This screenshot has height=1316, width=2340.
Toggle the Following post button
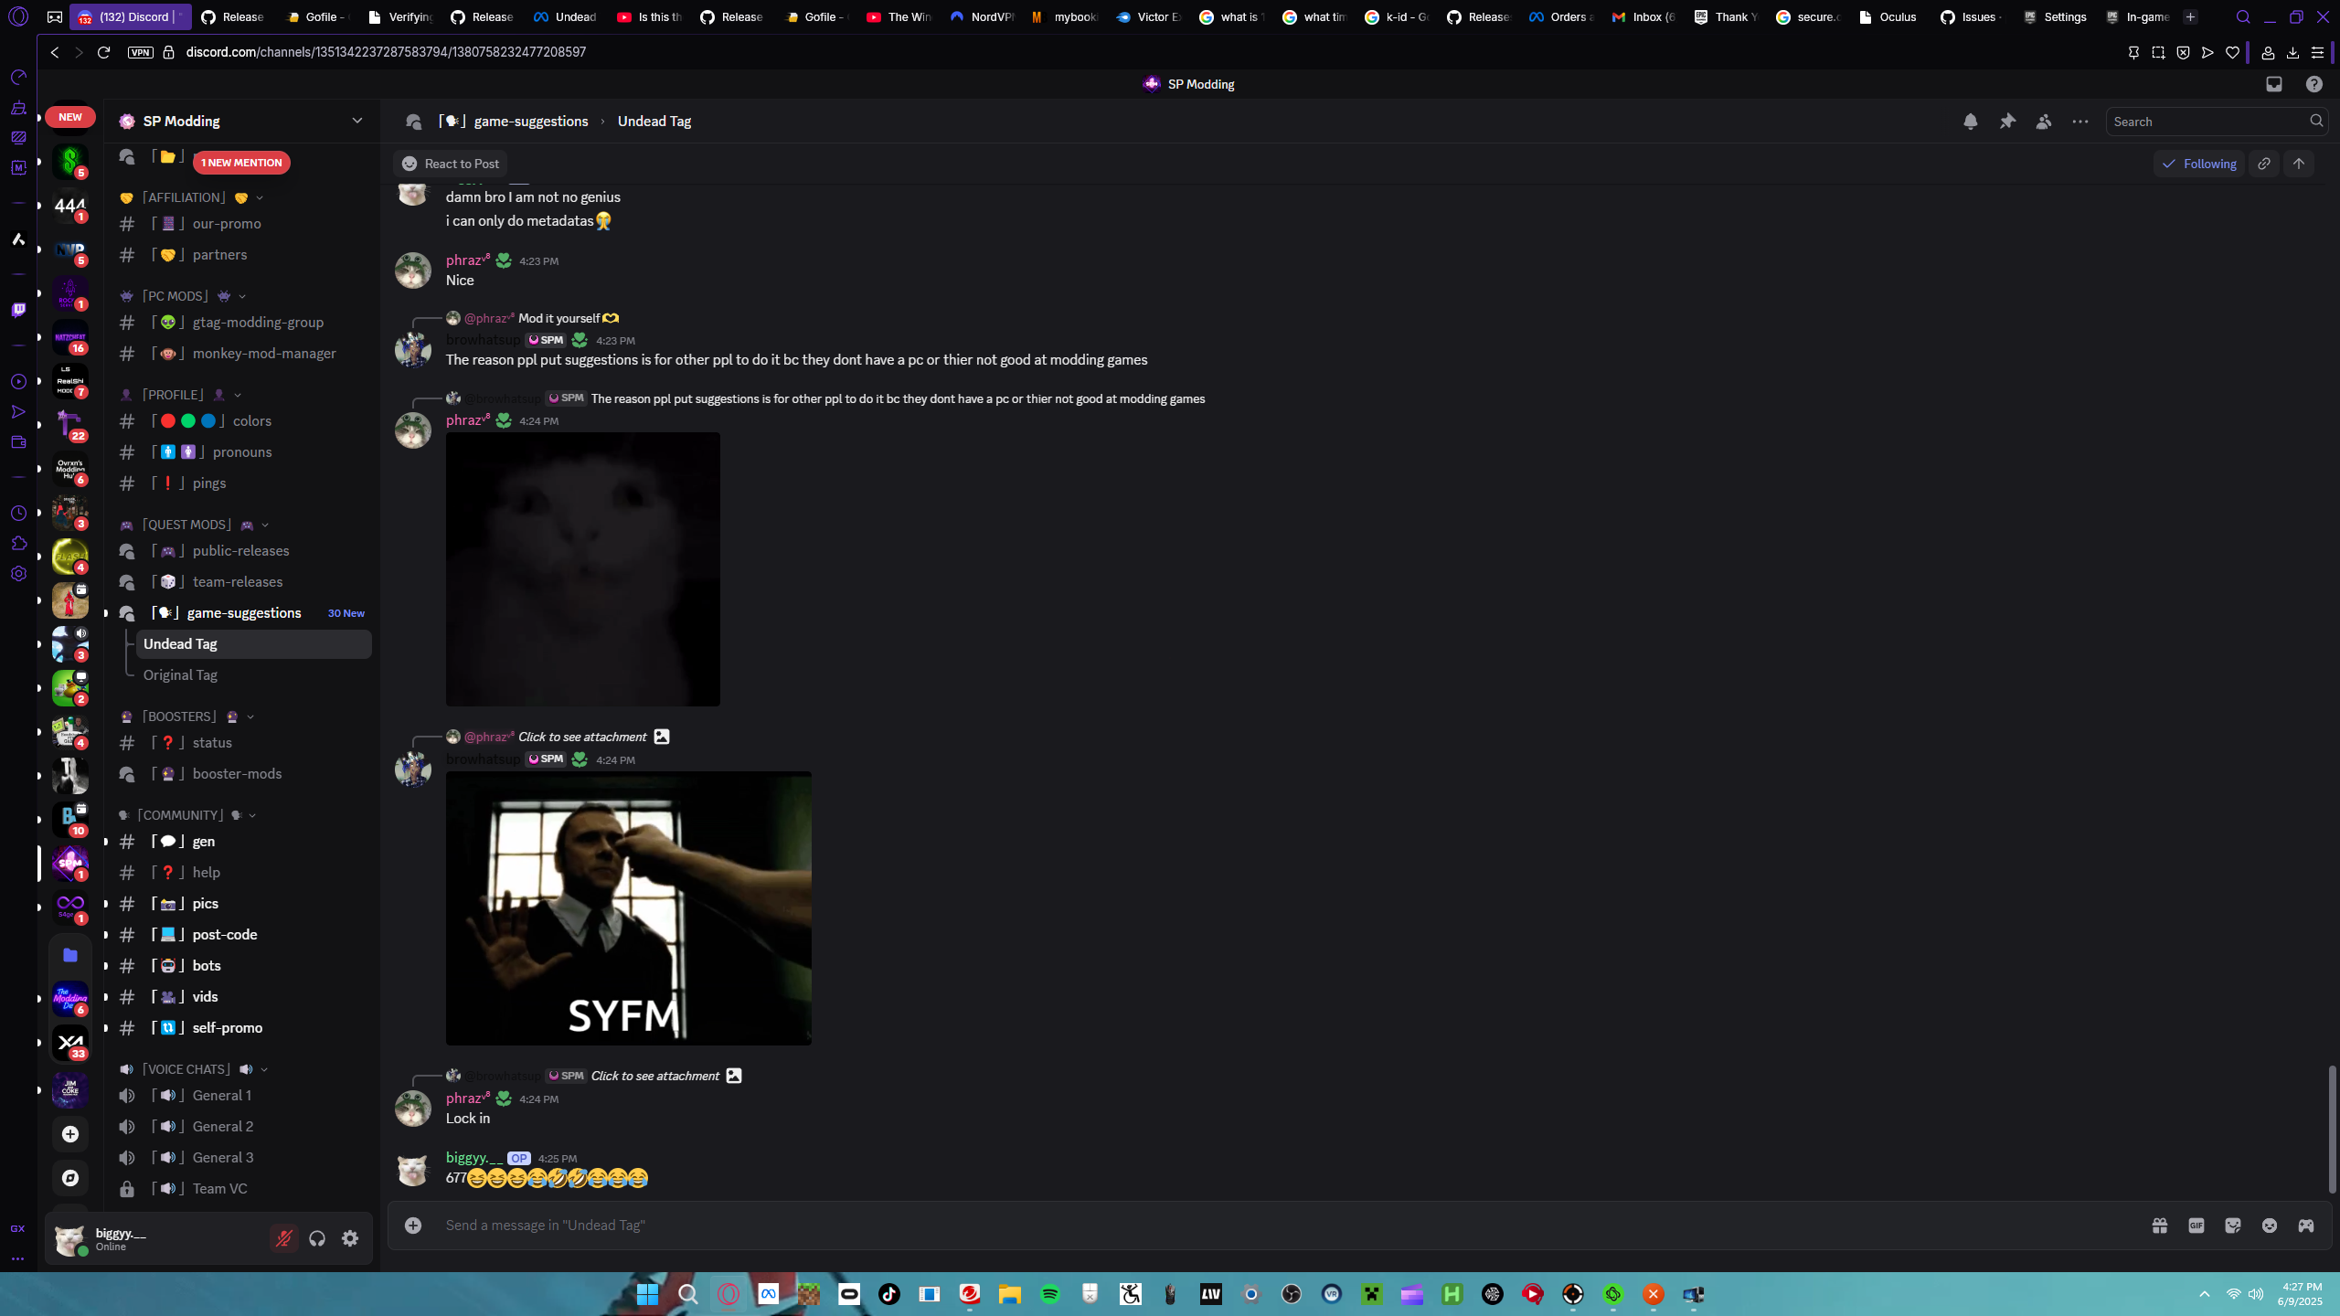(x=2198, y=164)
